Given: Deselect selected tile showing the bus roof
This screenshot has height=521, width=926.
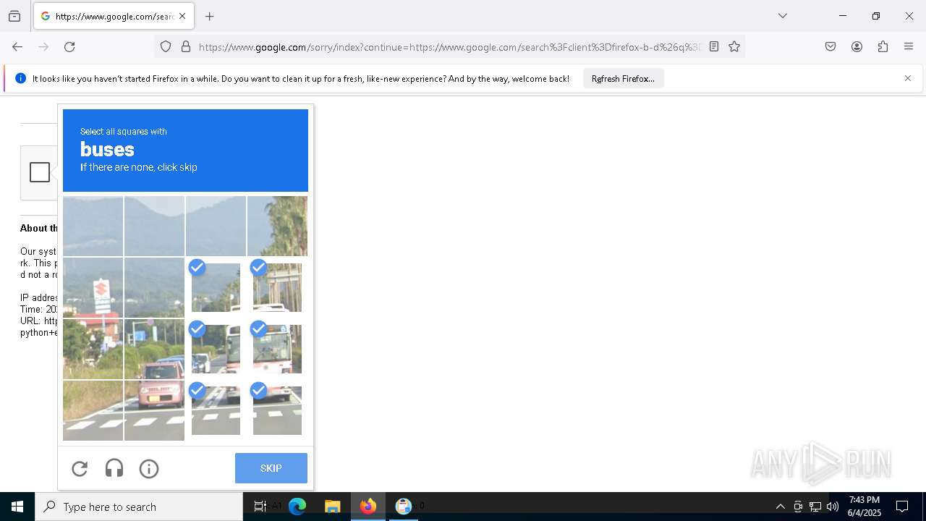Looking at the screenshot, I should coord(277,287).
